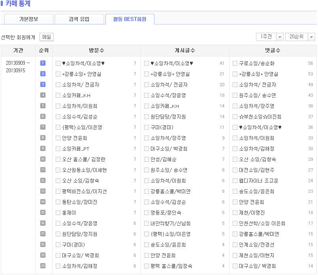Image resolution: width=318 pixels, height=275 pixels.
Task: Click the blue bar icon beside 카페 통계
Action: coord(2,4)
